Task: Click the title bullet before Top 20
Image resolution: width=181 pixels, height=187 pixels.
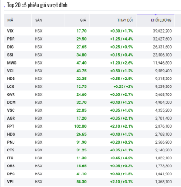Action: tap(5, 7)
